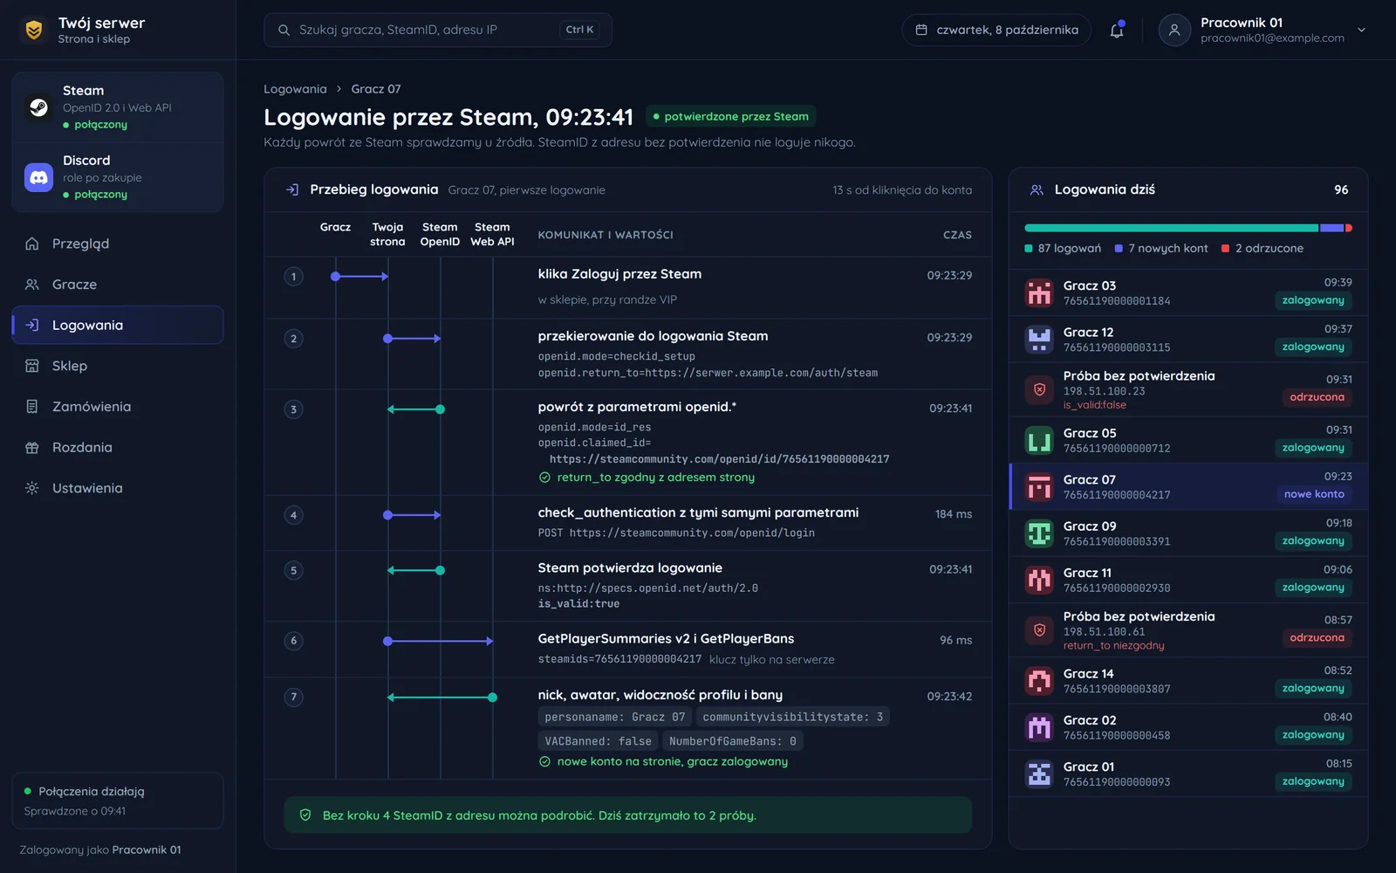
Task: Open the notifications bell
Action: 1117,31
